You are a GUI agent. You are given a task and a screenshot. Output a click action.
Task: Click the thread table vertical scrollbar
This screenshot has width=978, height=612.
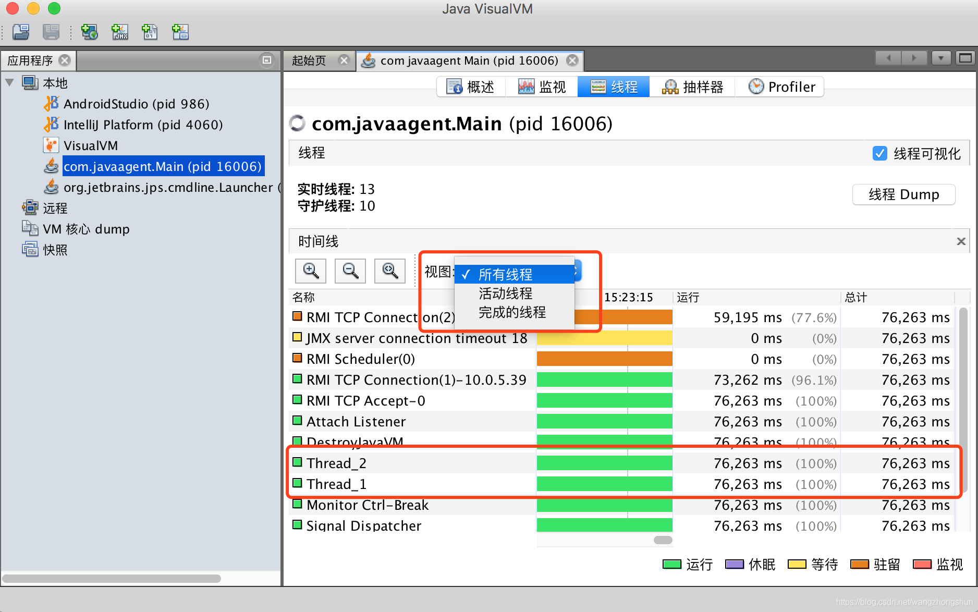coord(964,400)
